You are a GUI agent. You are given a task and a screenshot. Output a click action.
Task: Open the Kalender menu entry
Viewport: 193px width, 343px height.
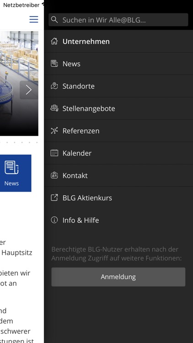point(118,153)
